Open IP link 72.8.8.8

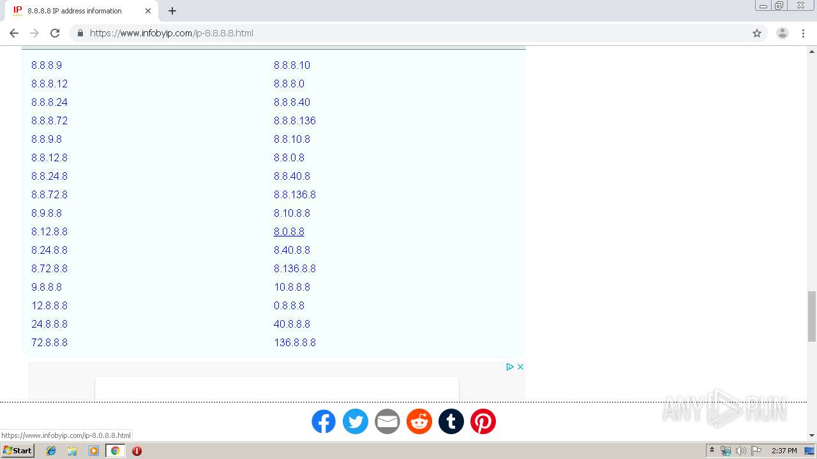coord(49,342)
